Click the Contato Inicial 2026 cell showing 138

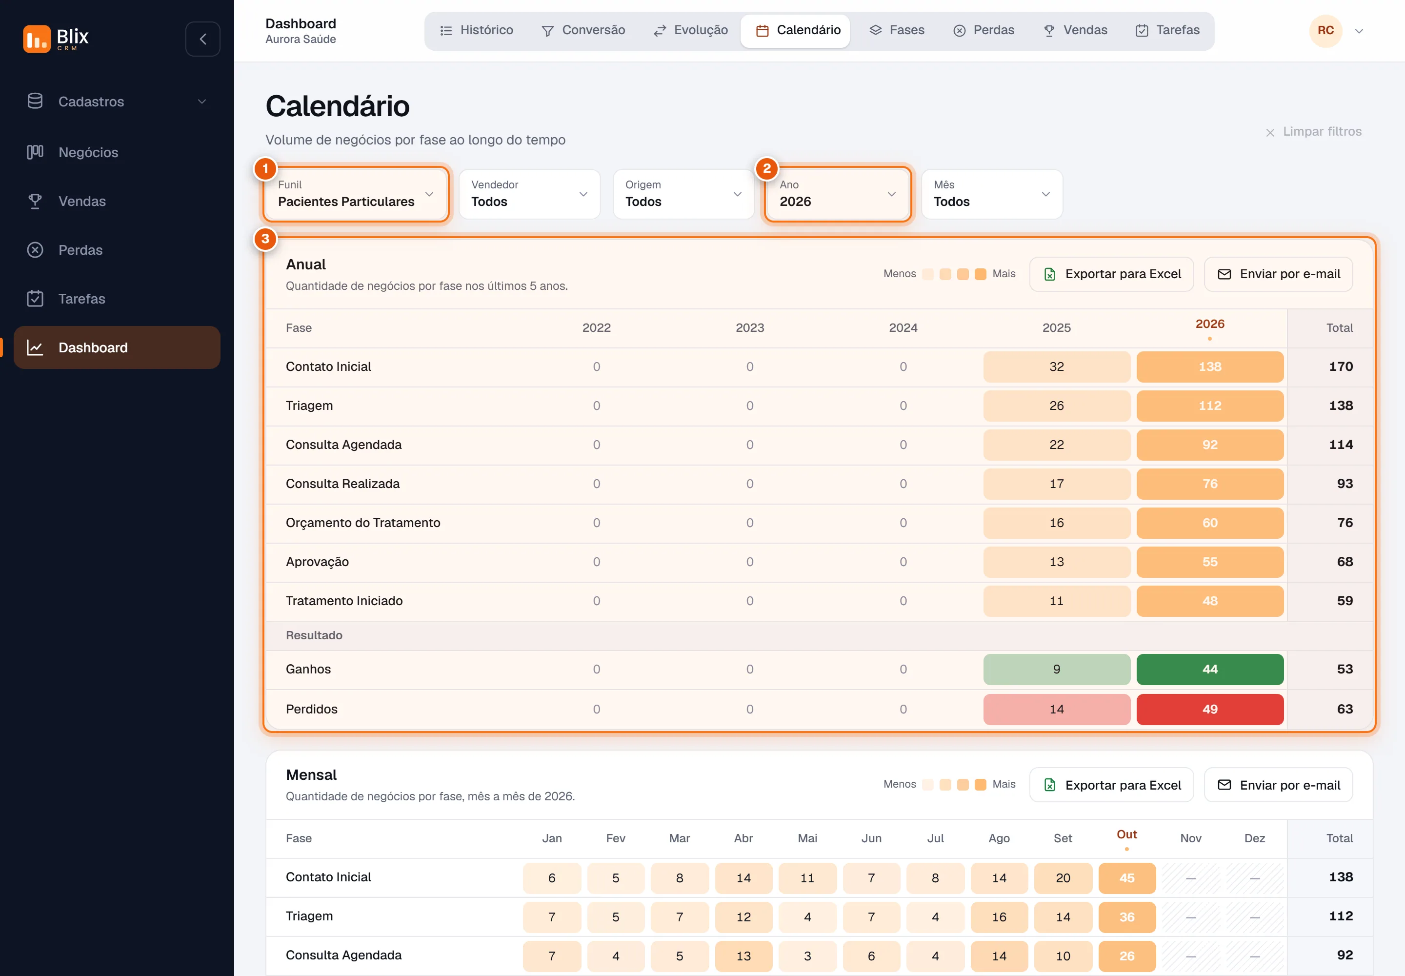click(1210, 367)
